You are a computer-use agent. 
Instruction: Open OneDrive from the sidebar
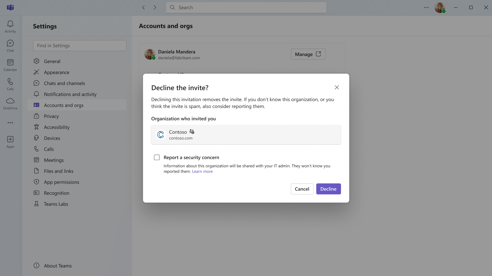tap(10, 104)
